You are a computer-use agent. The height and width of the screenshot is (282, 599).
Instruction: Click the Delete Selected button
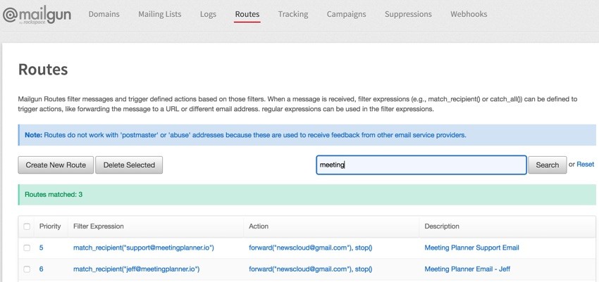(x=129, y=165)
